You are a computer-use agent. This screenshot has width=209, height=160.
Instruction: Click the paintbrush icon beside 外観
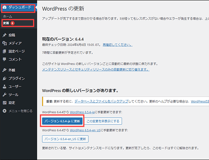[5, 70]
